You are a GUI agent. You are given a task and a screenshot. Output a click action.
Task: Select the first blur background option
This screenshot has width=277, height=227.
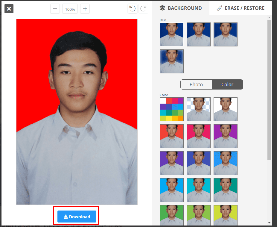(x=171, y=34)
